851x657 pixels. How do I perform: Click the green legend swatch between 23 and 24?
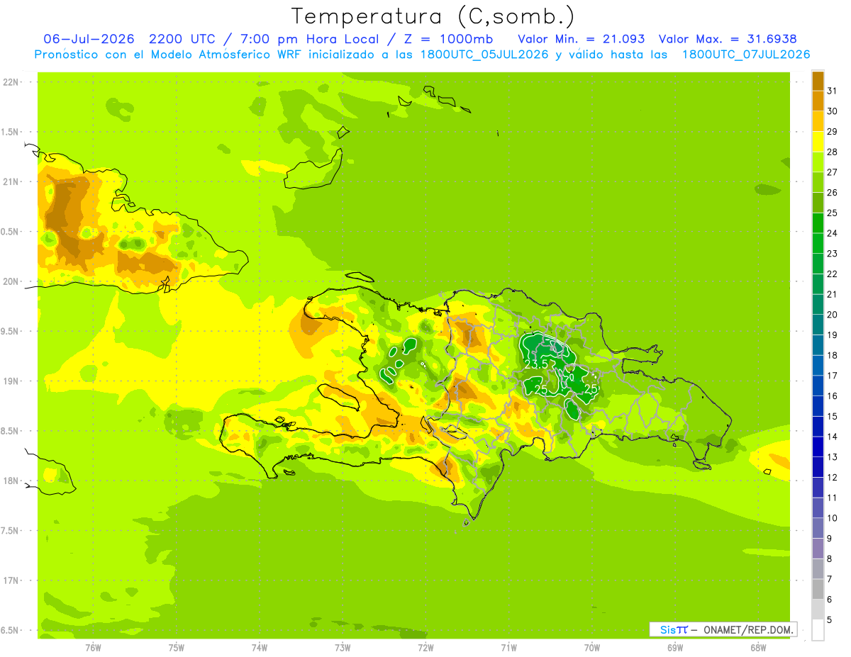(818, 243)
